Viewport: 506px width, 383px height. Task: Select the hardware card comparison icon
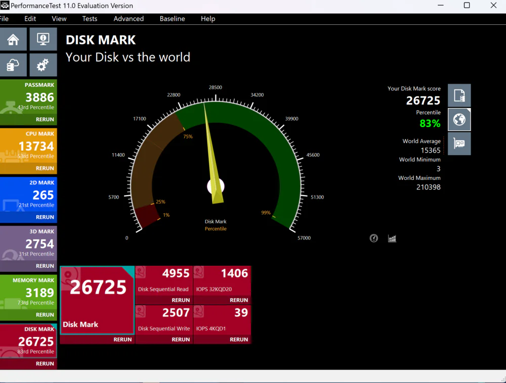pos(459,143)
